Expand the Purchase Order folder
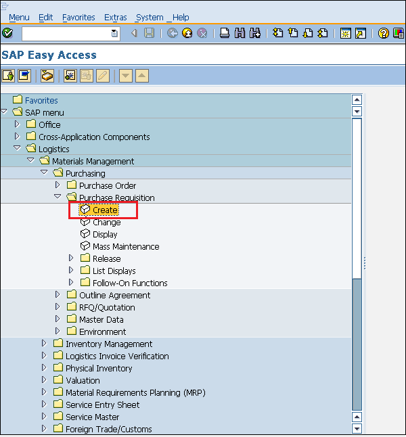 point(58,185)
